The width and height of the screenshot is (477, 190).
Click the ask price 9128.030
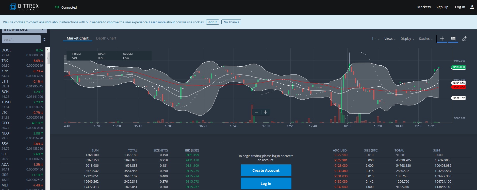click(x=341, y=166)
